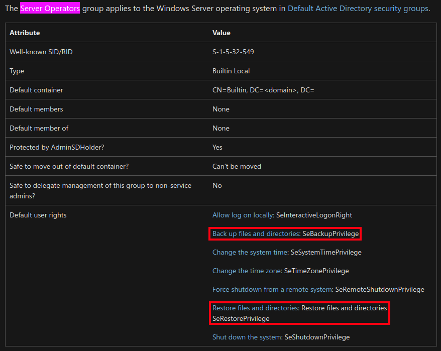
Task: Open the blue Restore files and directories link
Action: 255,308
